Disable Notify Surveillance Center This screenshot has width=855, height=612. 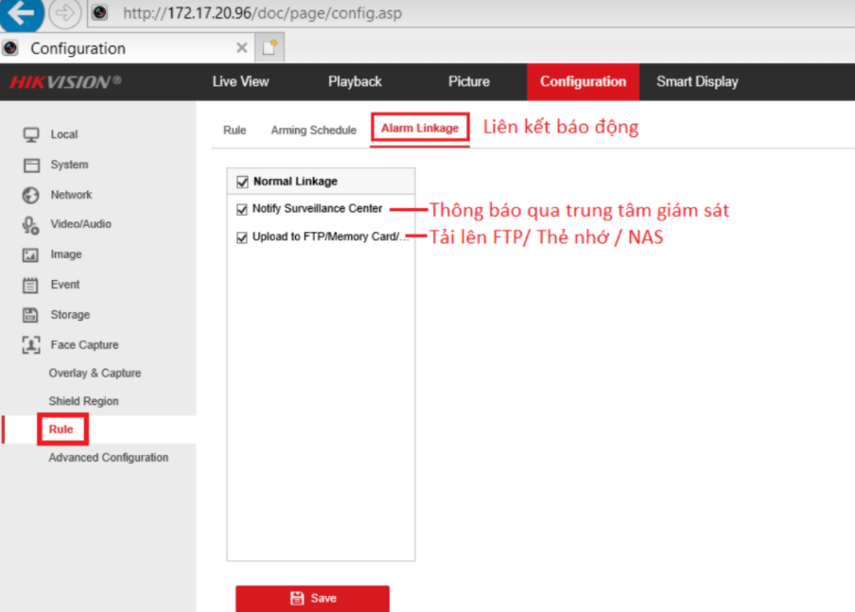(x=241, y=209)
